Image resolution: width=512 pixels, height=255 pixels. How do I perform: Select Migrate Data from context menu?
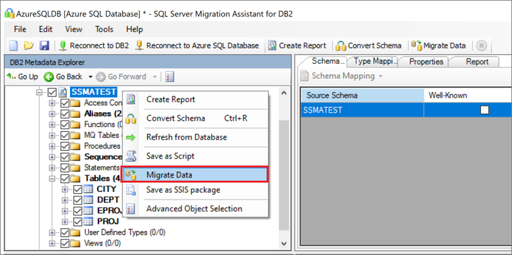(170, 174)
